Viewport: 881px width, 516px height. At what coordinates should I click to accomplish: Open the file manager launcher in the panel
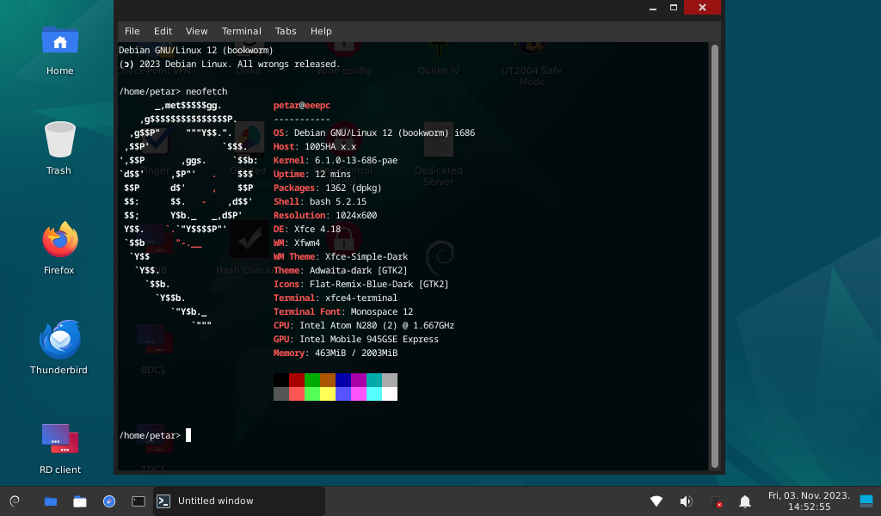coord(80,501)
